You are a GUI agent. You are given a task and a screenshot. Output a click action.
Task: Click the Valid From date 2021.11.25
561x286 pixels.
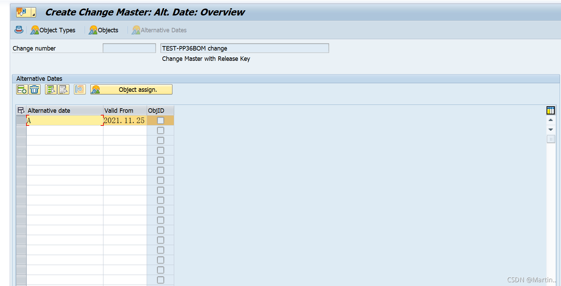point(125,120)
